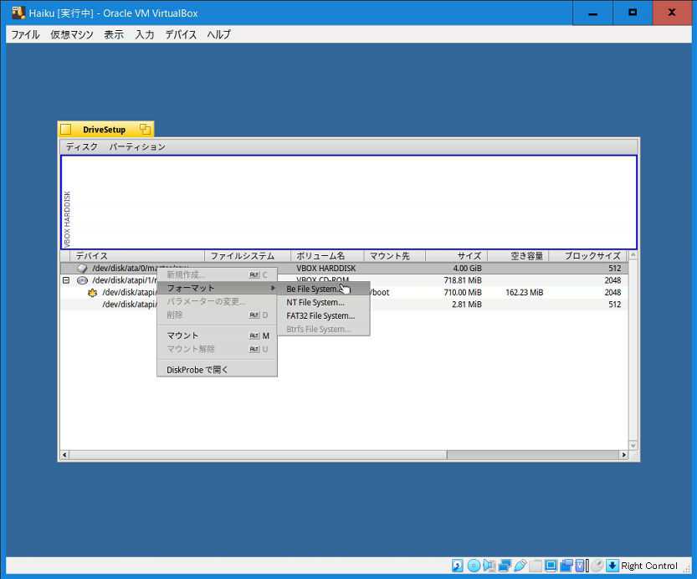Open VirtualBox デバイス menu
Image resolution: width=697 pixels, height=579 pixels.
(181, 34)
